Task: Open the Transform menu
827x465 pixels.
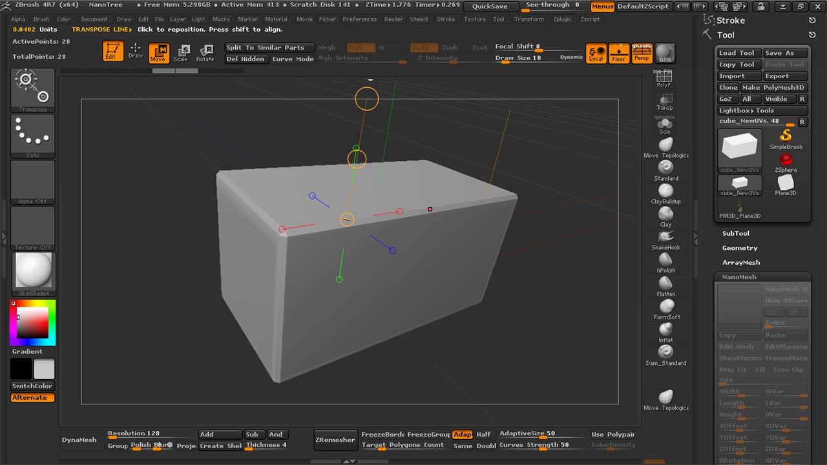Action: click(529, 19)
